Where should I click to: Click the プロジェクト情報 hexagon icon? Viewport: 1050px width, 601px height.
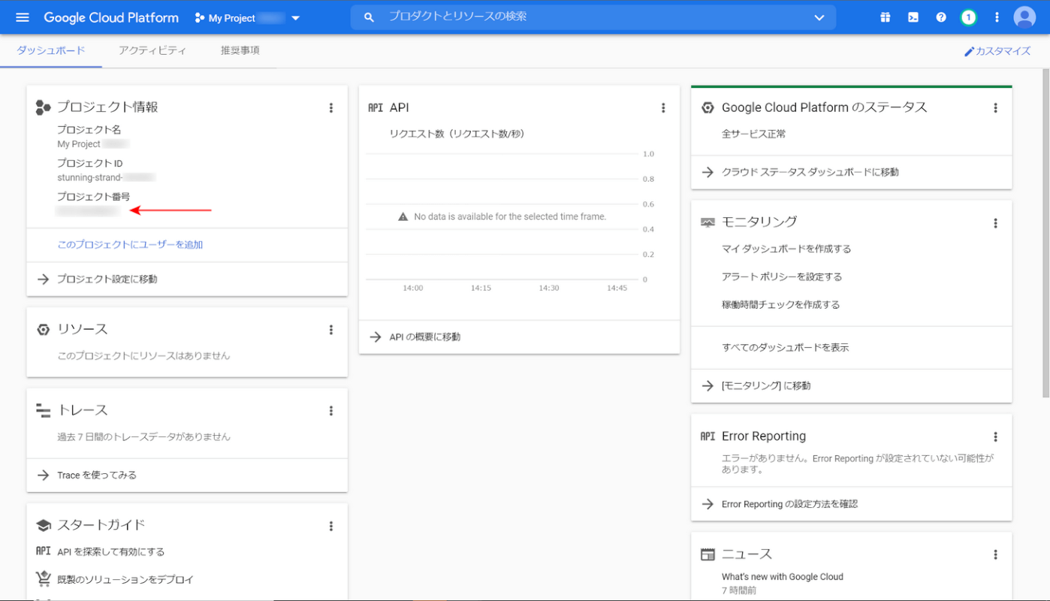(43, 108)
